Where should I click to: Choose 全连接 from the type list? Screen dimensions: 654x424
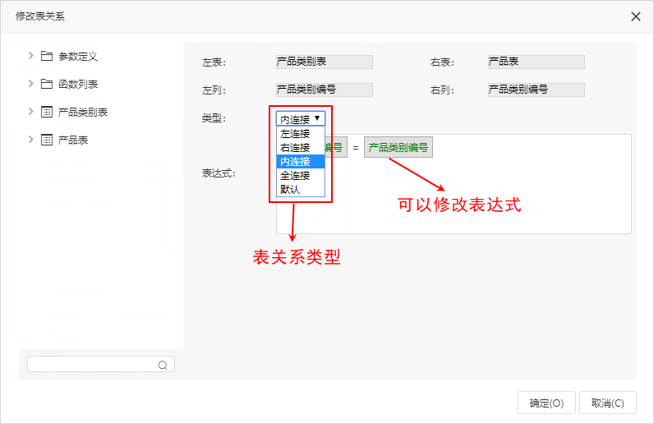pyautogui.click(x=301, y=175)
